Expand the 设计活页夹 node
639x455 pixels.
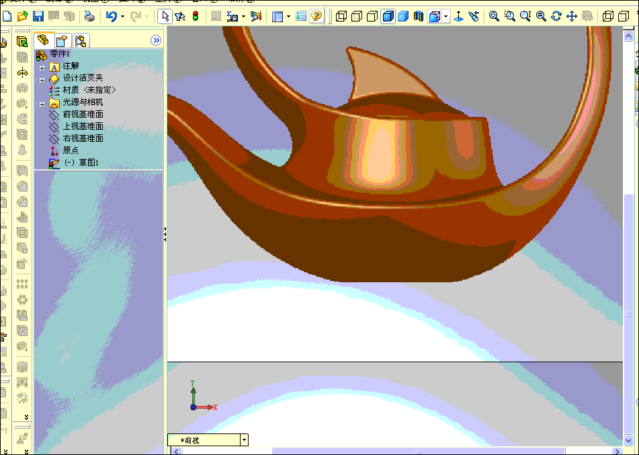pos(42,80)
